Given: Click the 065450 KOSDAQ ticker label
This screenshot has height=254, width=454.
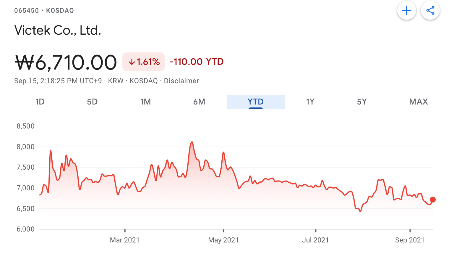Looking at the screenshot, I should 44,11.
